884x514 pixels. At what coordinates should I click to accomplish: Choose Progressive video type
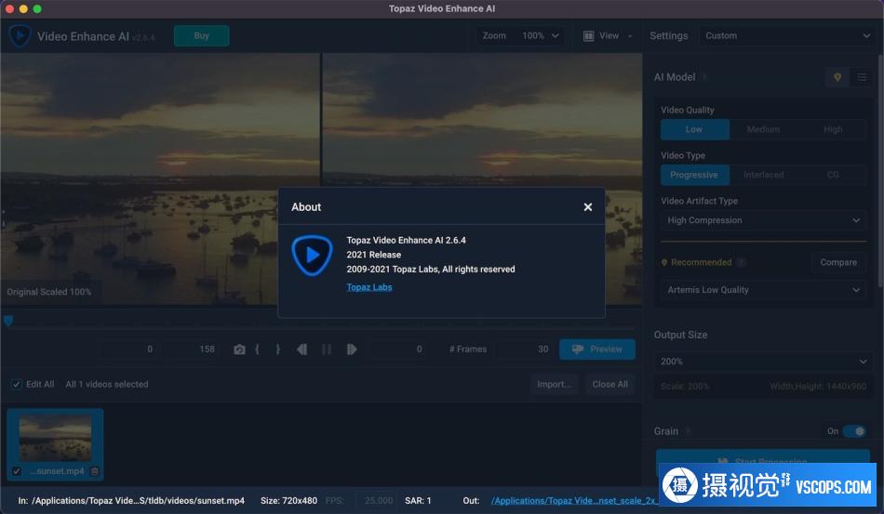[694, 175]
